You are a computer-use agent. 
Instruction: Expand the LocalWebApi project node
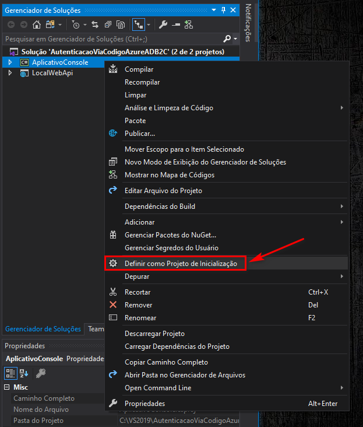tap(10, 73)
